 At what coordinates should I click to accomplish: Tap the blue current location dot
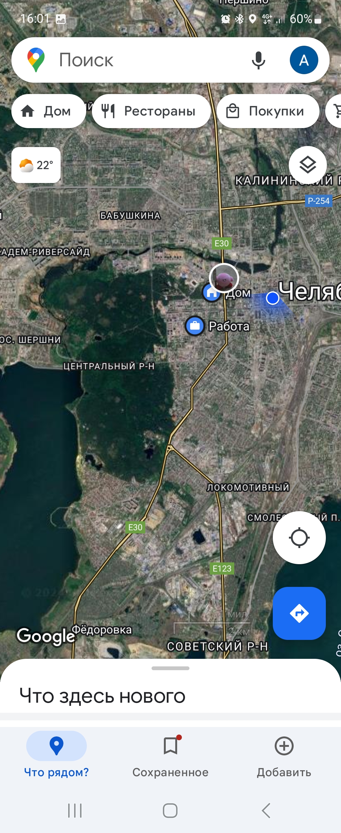(272, 298)
